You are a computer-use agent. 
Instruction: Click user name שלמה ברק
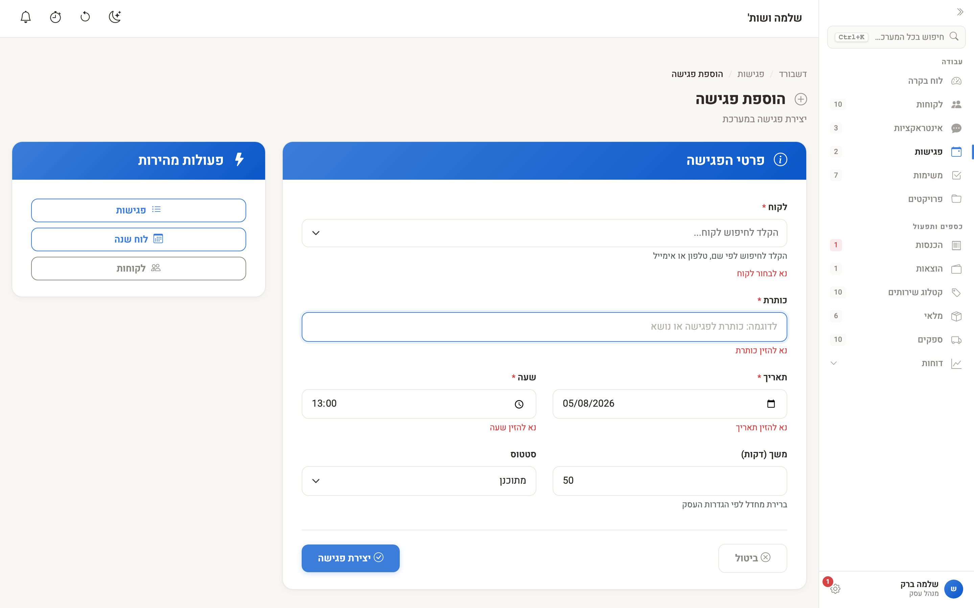pos(919,584)
